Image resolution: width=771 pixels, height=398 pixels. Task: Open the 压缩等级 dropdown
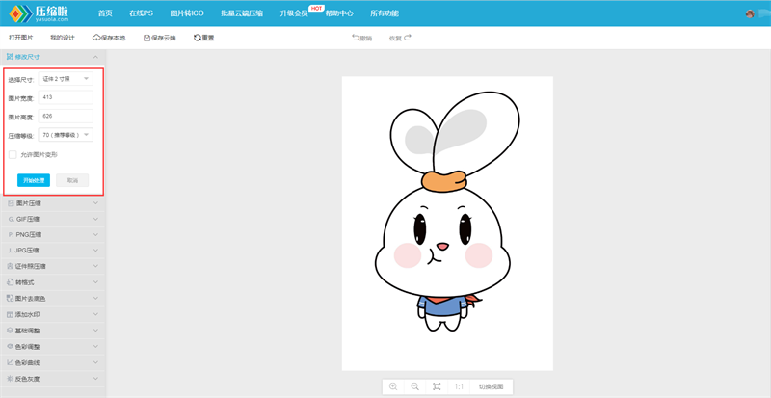pos(66,134)
